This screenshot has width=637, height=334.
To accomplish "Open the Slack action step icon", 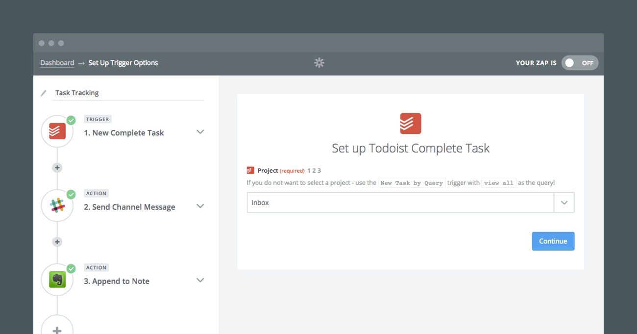I will pos(57,206).
